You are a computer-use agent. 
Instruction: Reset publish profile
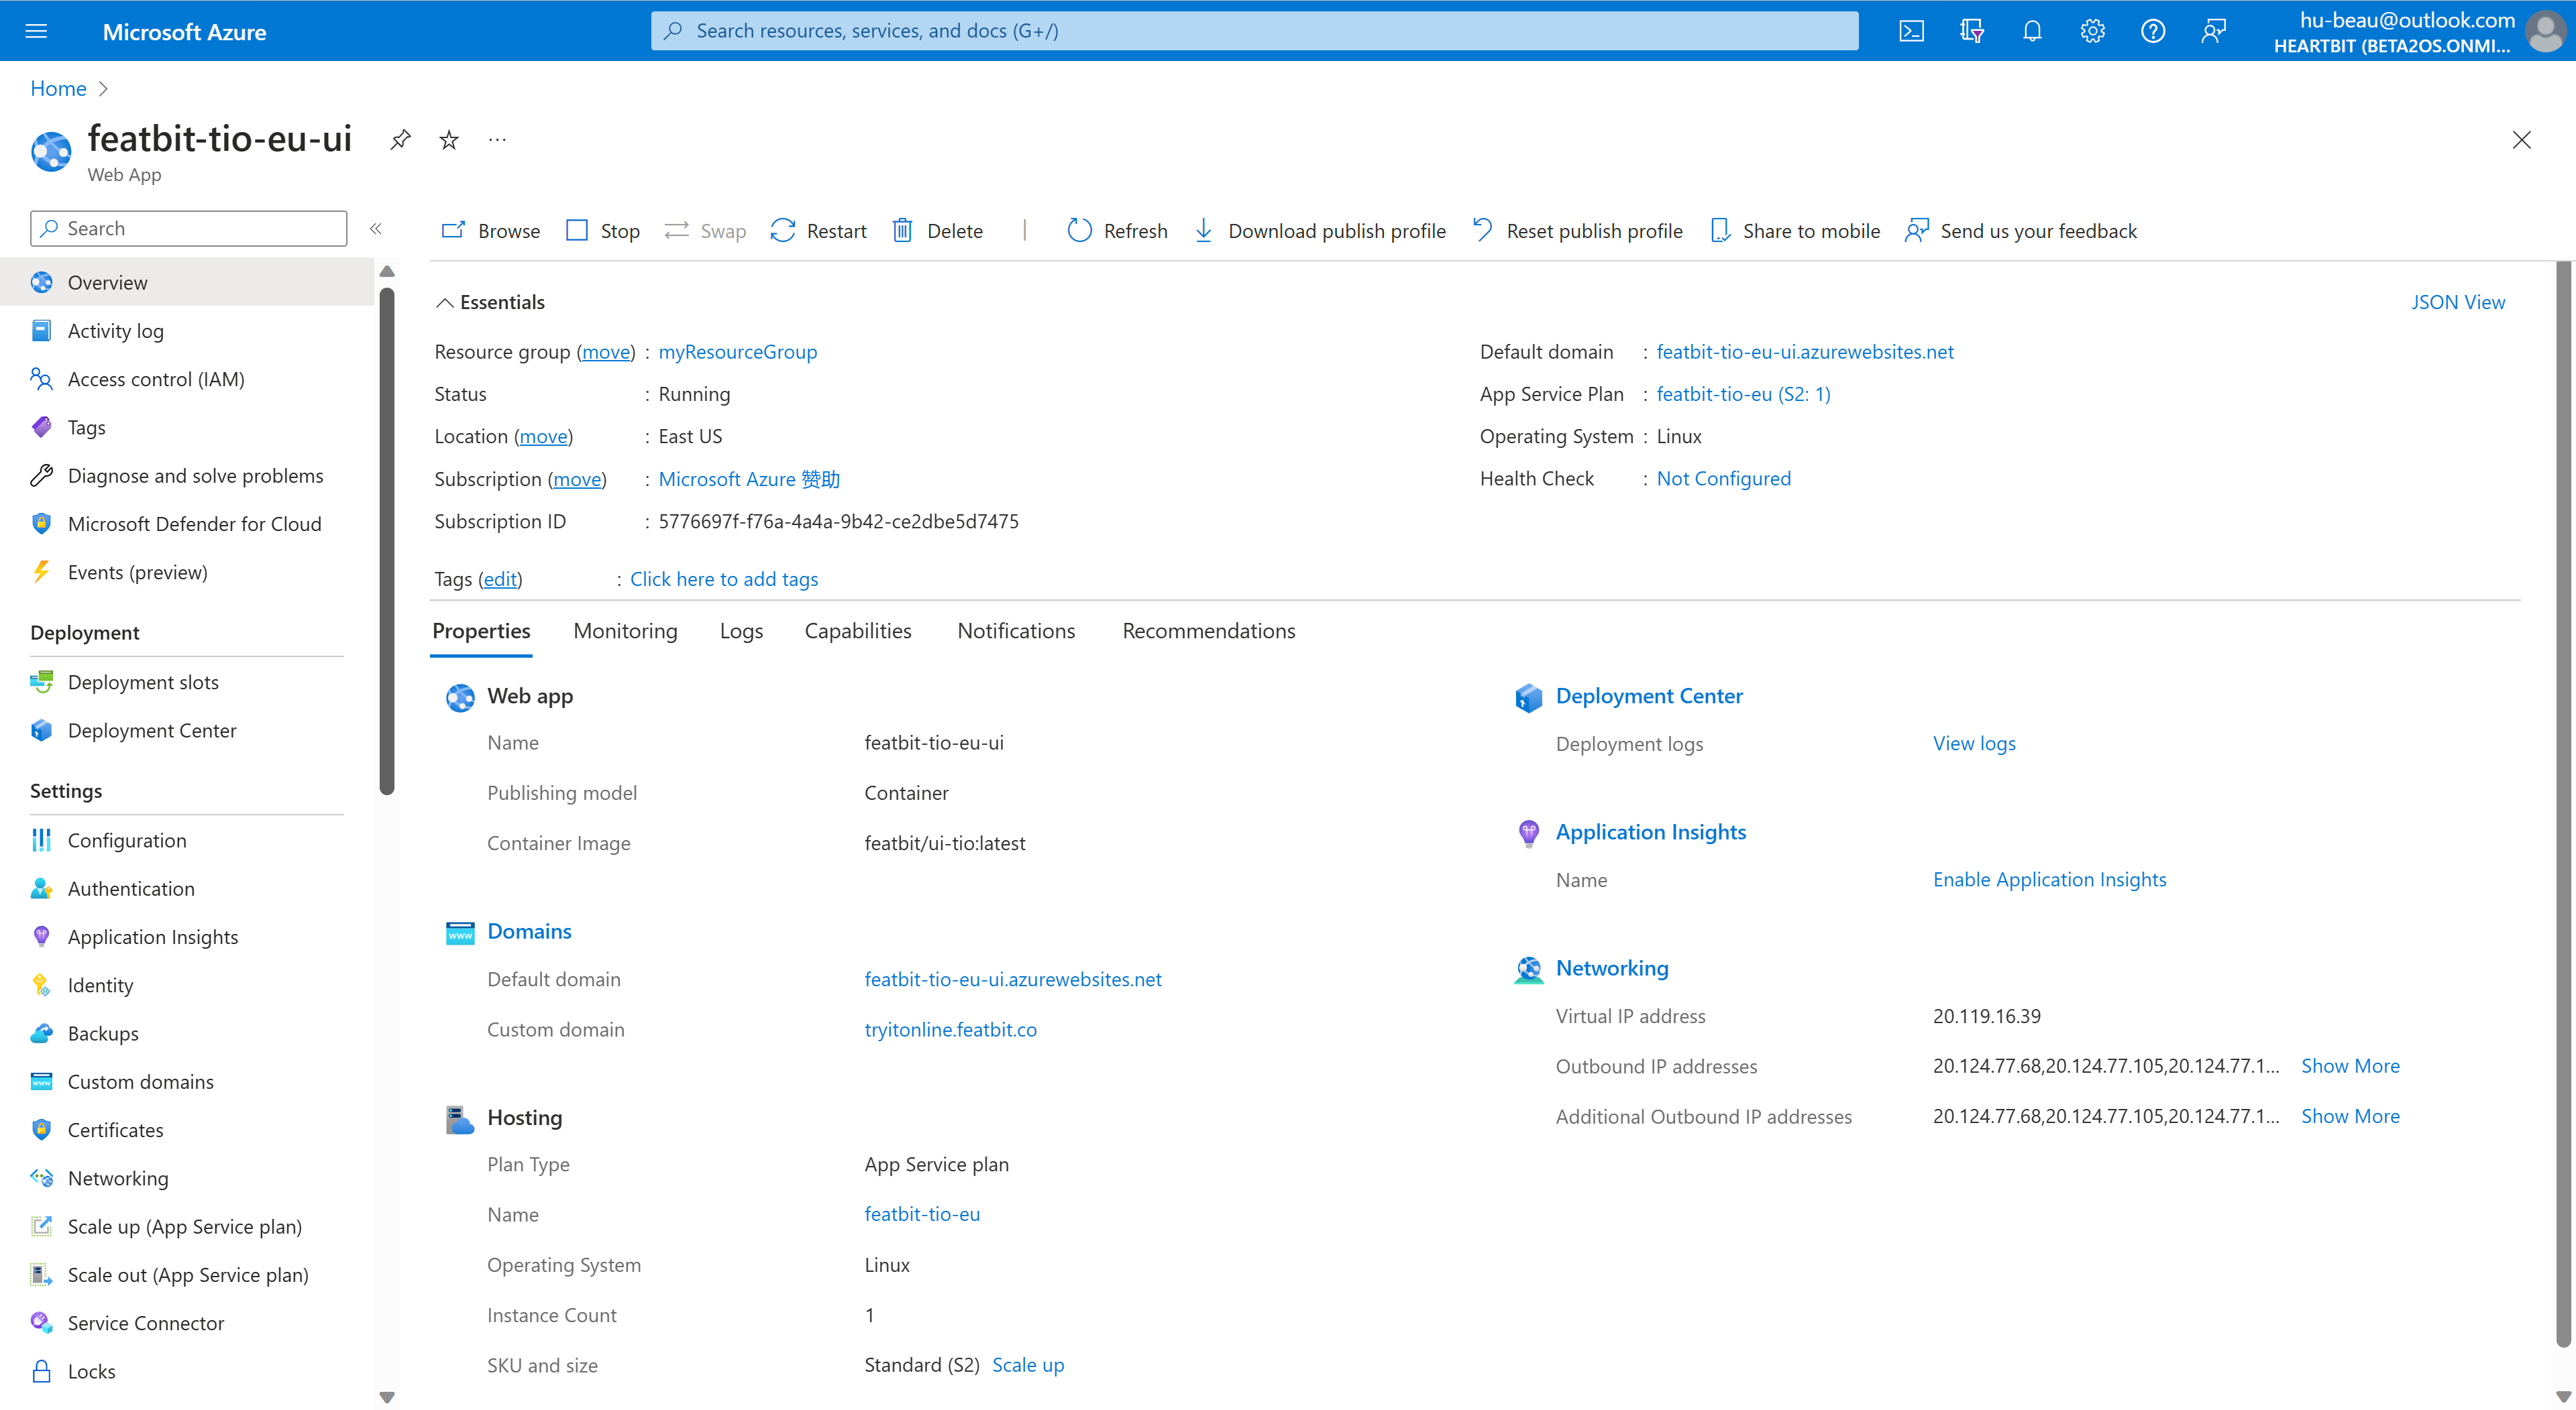(x=1578, y=231)
